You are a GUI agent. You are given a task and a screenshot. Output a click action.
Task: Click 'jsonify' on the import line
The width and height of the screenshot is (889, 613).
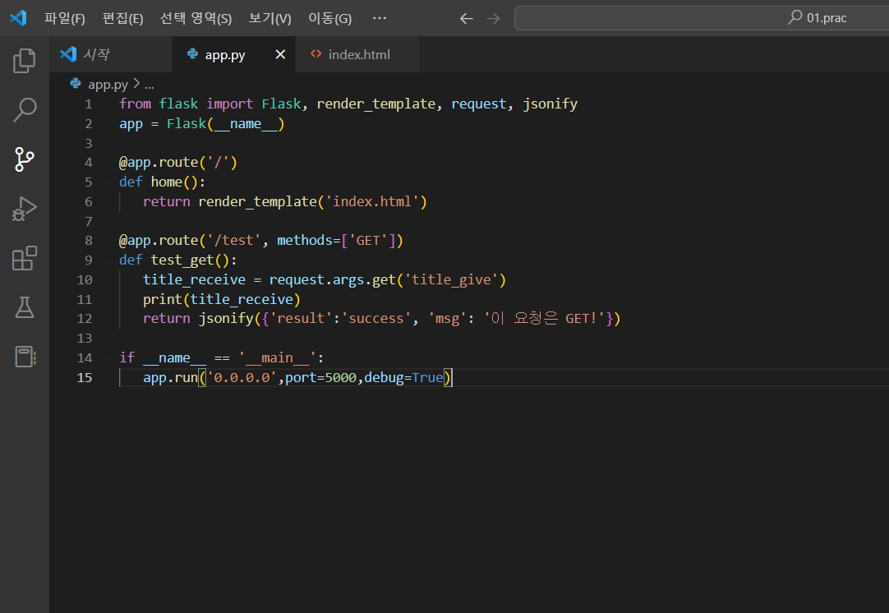coord(550,104)
